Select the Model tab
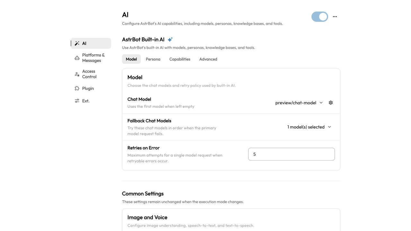This screenshot has width=411, height=231. pyautogui.click(x=131, y=59)
